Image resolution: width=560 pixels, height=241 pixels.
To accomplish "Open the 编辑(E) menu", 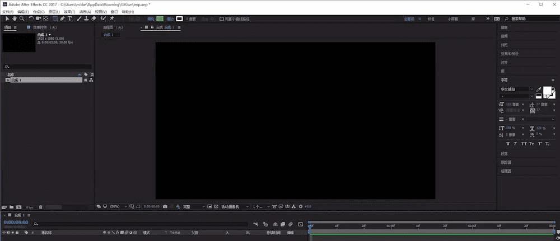I will point(23,12).
